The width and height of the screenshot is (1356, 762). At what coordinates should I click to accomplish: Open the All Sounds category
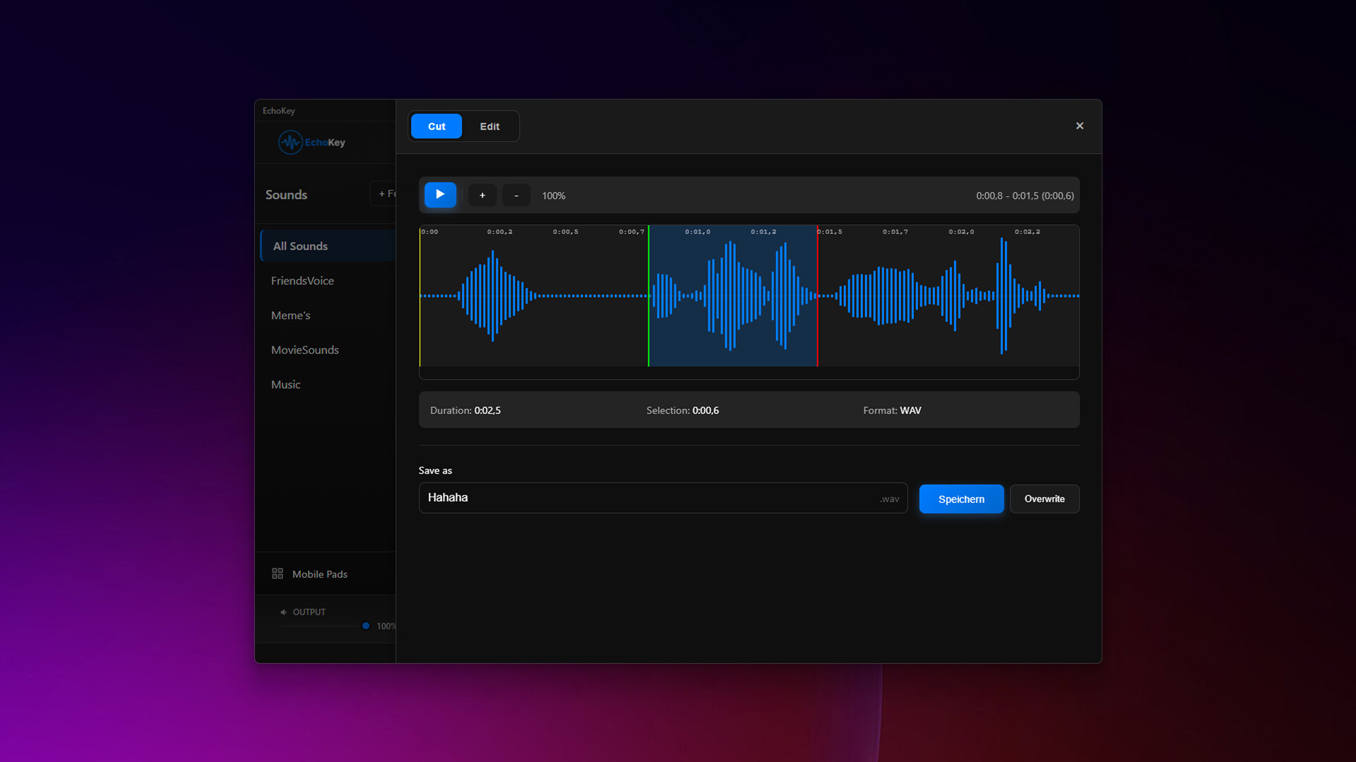(x=301, y=246)
